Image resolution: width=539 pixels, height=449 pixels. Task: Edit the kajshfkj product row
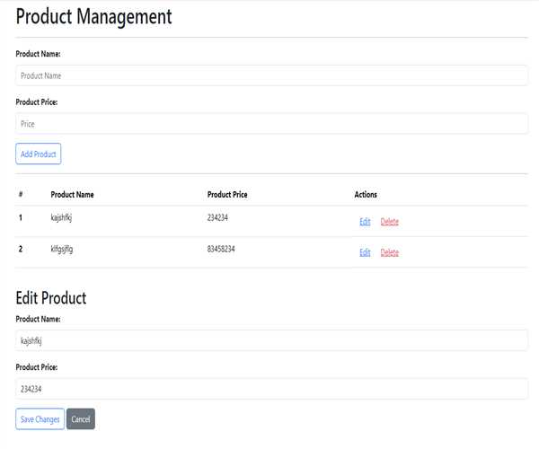[365, 222]
